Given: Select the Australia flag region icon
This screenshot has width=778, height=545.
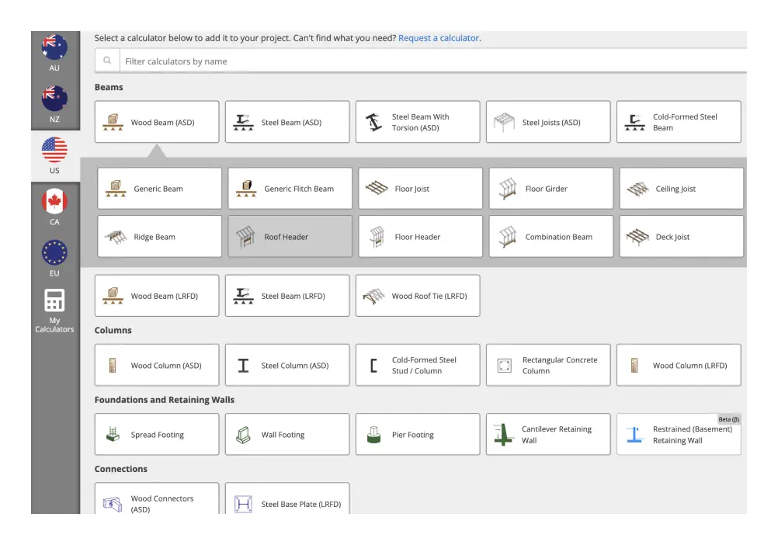Looking at the screenshot, I should tap(54, 47).
